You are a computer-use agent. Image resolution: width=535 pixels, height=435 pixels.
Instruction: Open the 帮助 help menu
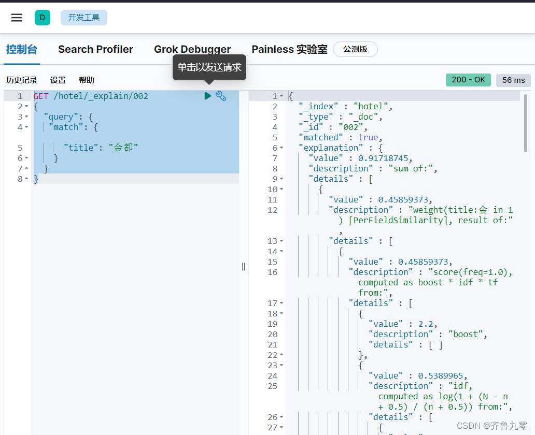(x=86, y=80)
